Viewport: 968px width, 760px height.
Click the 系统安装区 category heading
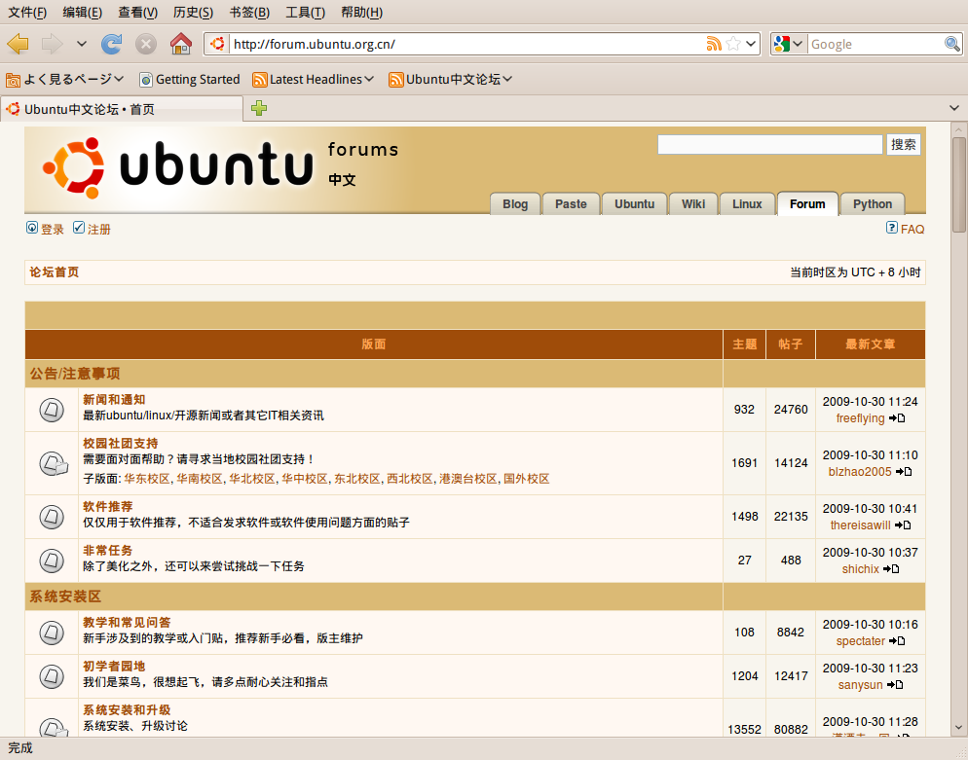[x=65, y=597]
